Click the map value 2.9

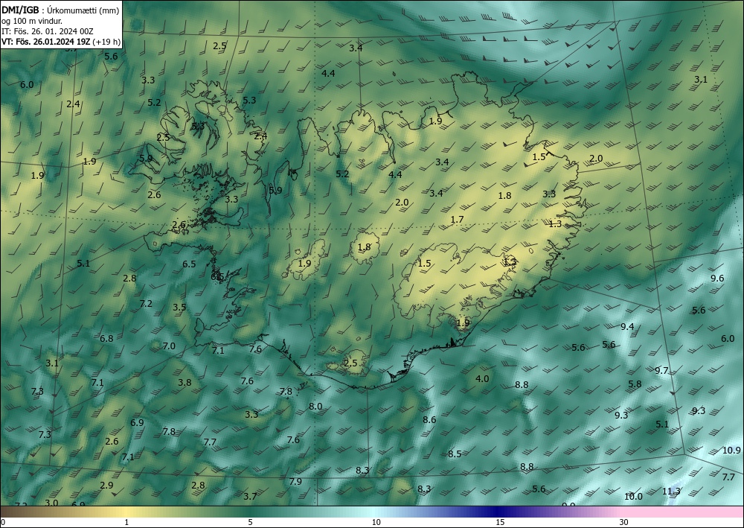click(x=106, y=486)
